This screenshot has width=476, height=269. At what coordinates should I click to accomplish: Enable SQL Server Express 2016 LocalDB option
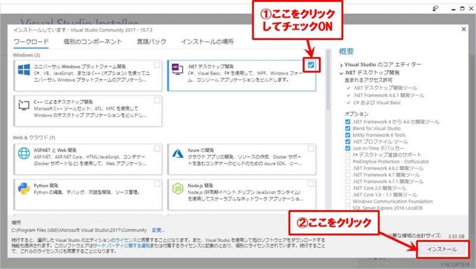tap(347, 208)
